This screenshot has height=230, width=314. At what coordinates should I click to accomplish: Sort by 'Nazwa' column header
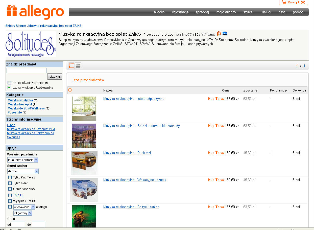[108, 90]
